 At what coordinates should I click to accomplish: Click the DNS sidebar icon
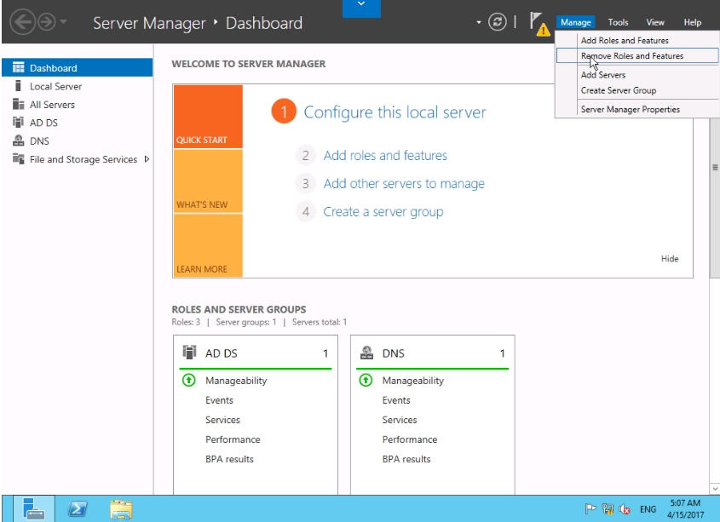coord(19,141)
